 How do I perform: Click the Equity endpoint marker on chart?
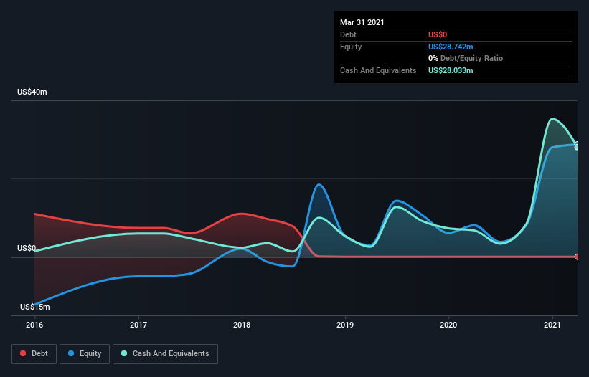[x=577, y=145]
